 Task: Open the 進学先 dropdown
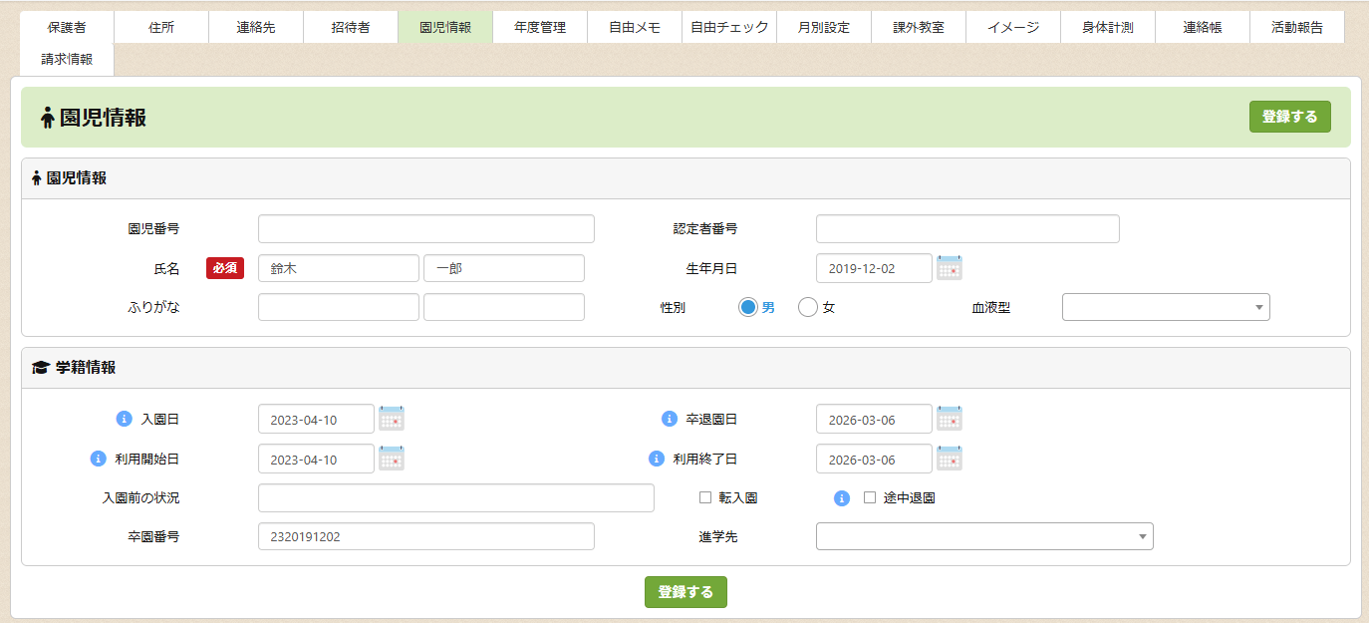983,537
